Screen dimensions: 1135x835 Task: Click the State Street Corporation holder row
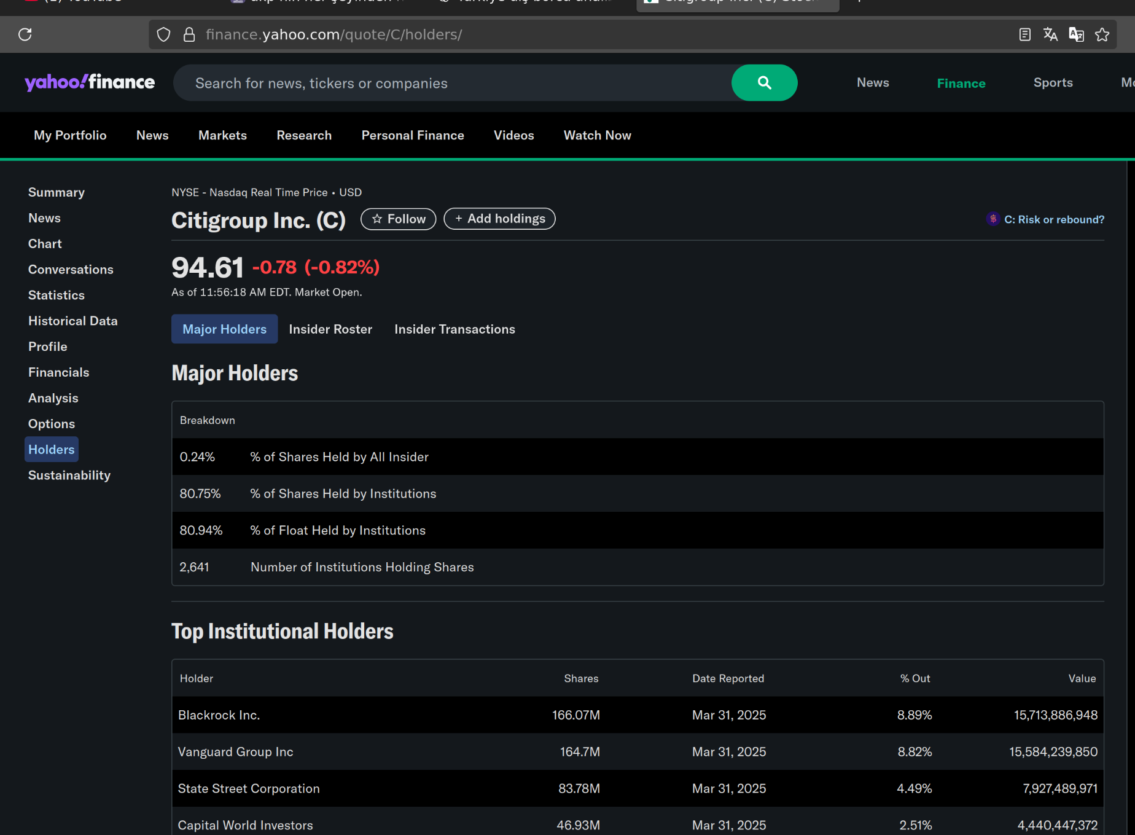coord(638,789)
